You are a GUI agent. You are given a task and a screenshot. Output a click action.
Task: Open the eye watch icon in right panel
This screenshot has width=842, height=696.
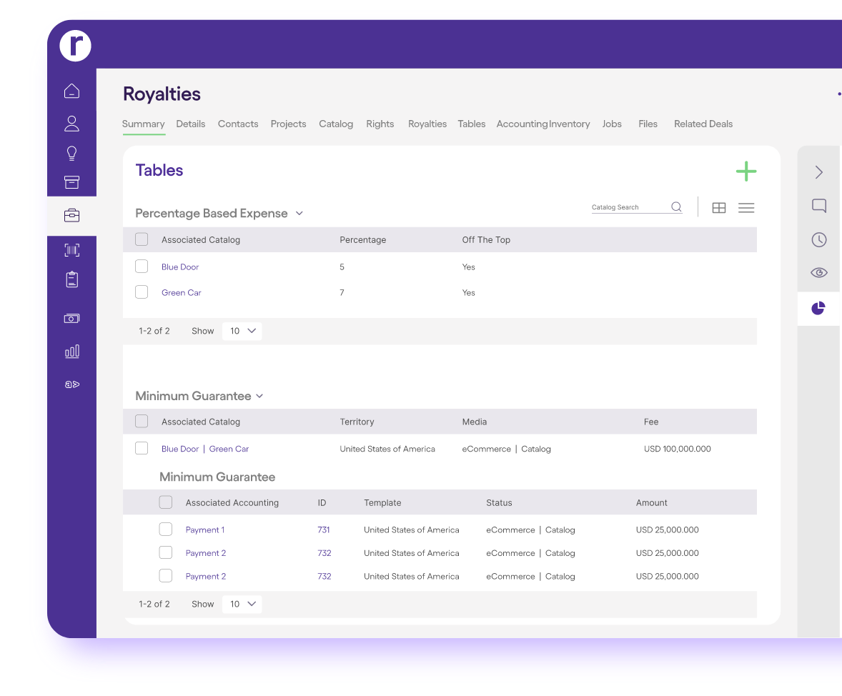point(818,273)
